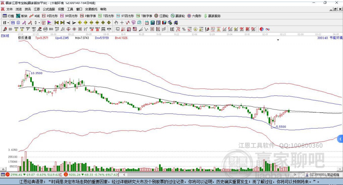The image size is (343, 185).
Task: Click the Bt=4.1026 indicator value
Action: pyautogui.click(x=121, y=38)
